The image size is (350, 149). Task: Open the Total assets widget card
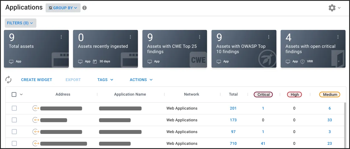pos(36,49)
